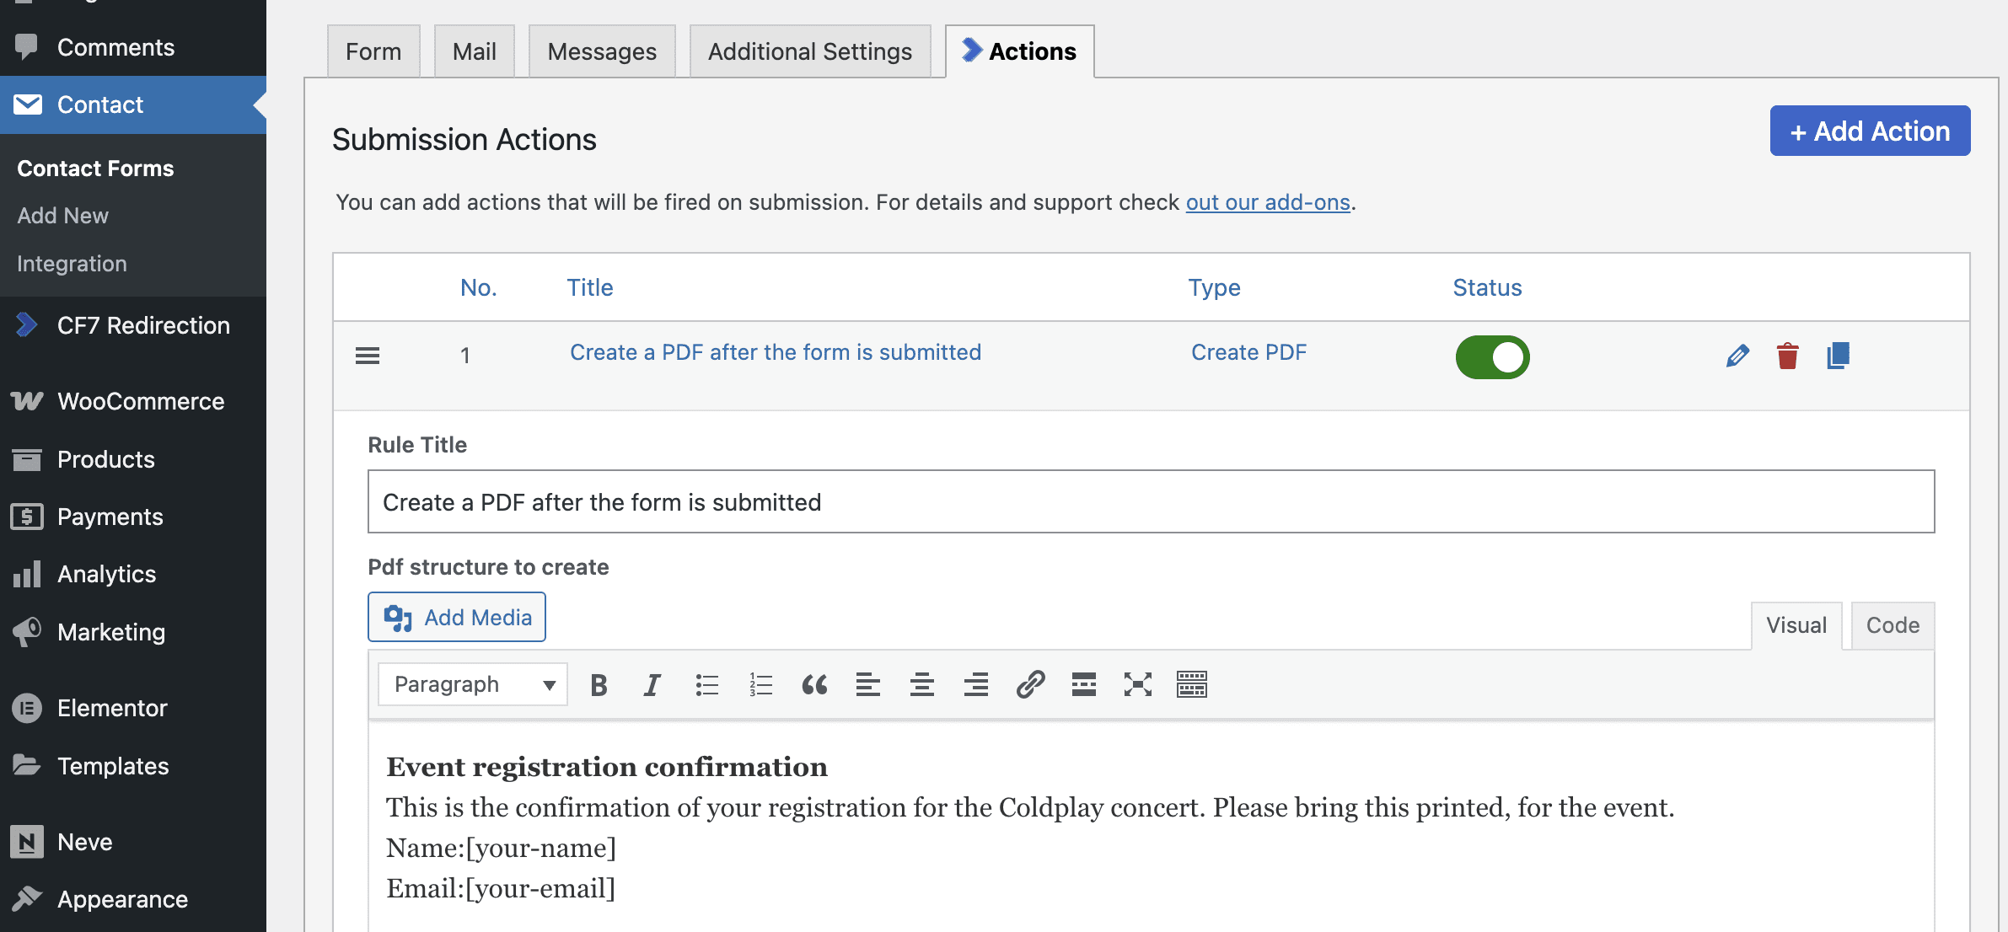
Task: Click into the Rule Title field
Action: point(1151,501)
